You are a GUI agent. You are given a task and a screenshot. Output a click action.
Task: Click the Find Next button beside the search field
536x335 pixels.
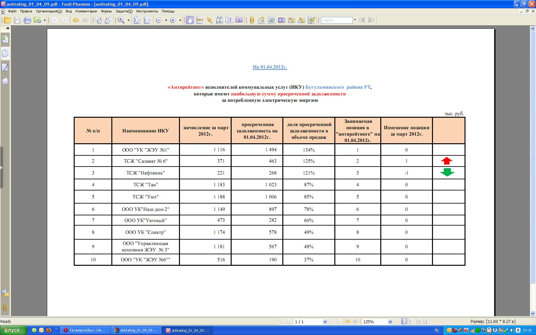click(371, 20)
